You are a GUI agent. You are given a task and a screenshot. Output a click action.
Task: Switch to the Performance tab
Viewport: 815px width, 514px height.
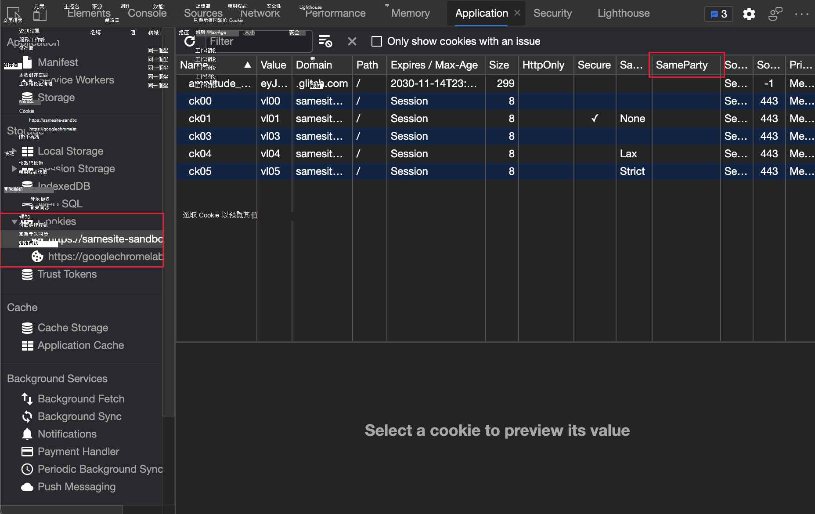(x=335, y=13)
